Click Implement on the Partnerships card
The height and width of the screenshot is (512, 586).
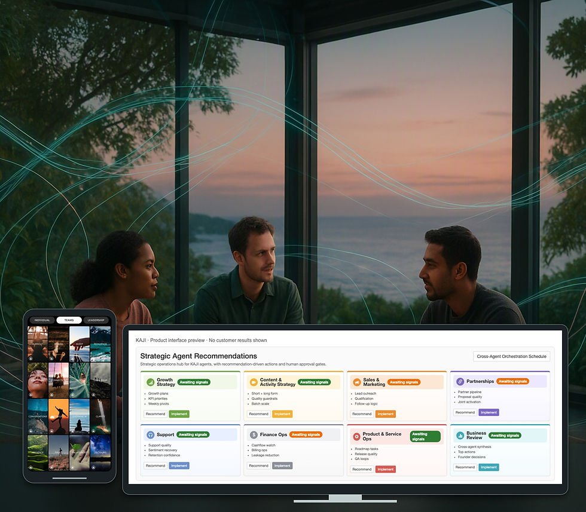point(489,412)
